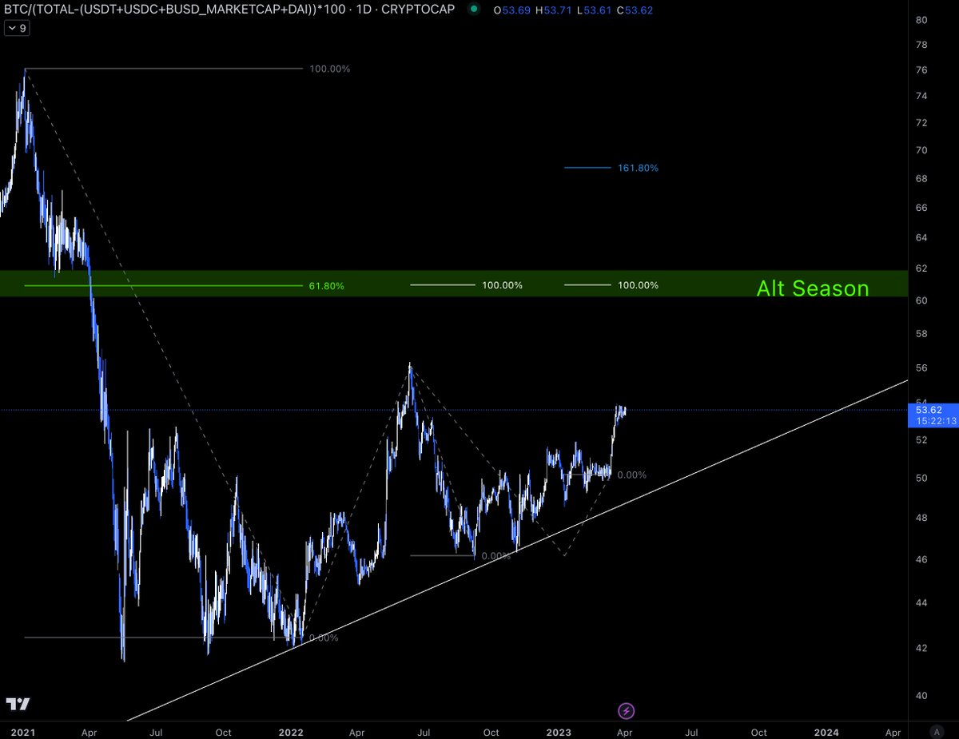Click the TradingView logo
Screen dimensions: 959x739
click(18, 704)
